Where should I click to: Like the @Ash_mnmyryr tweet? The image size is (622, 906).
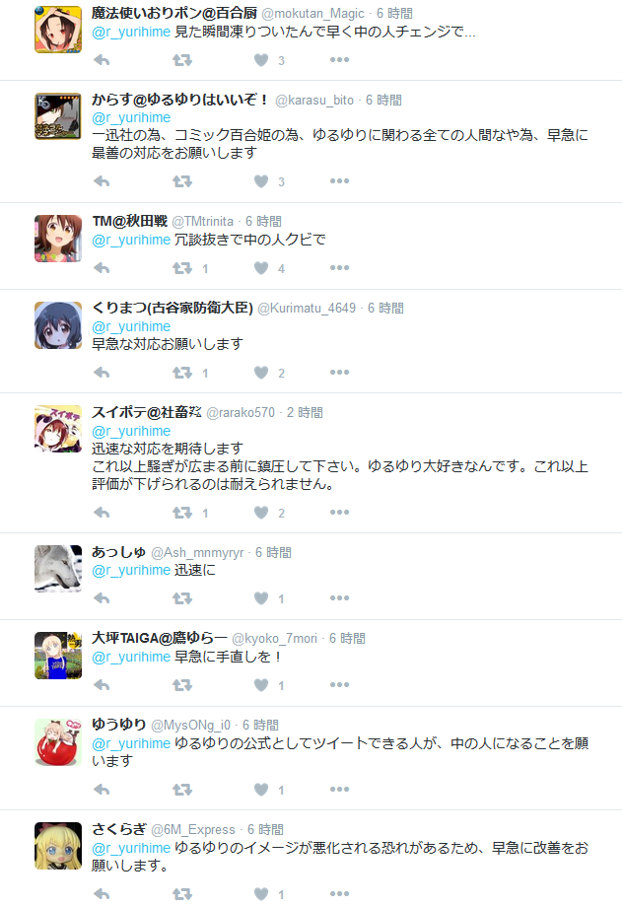[261, 598]
